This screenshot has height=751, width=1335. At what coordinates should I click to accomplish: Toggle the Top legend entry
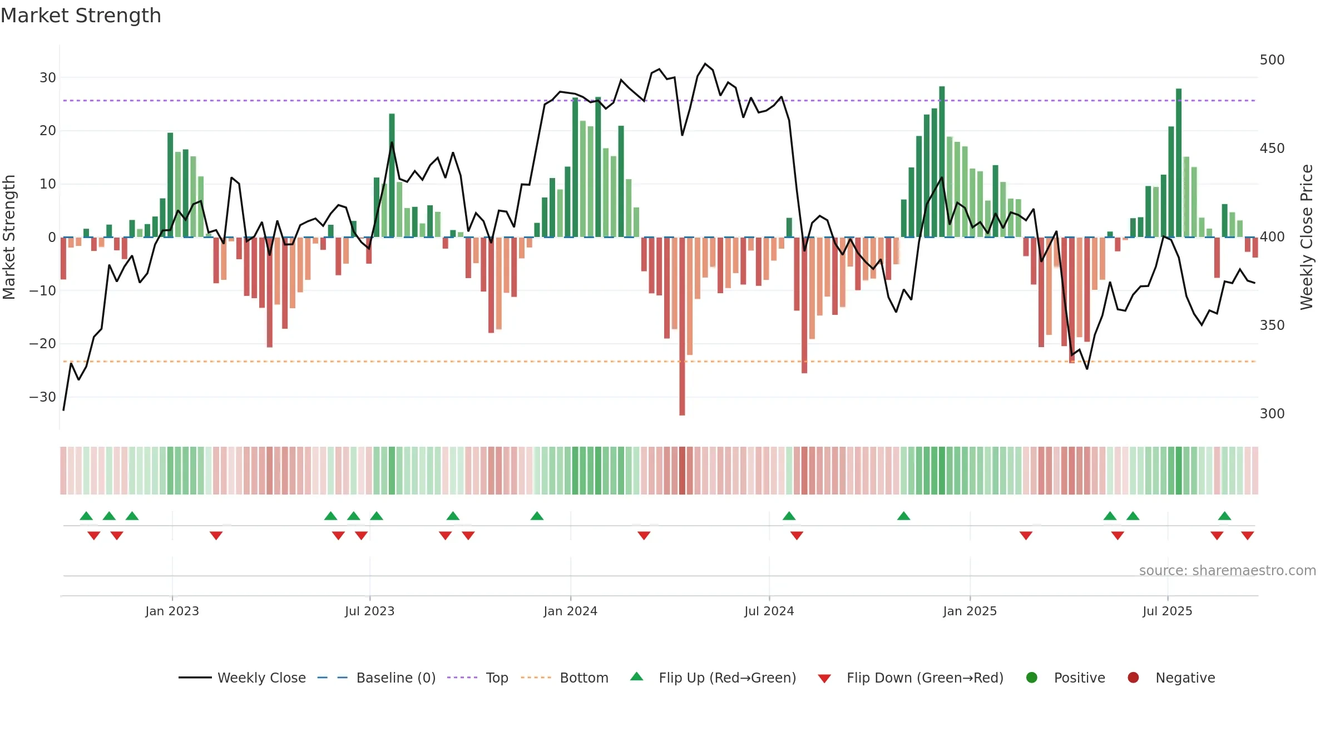click(x=478, y=678)
